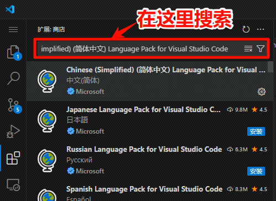Open the filter extensions dropdown

click(x=261, y=49)
